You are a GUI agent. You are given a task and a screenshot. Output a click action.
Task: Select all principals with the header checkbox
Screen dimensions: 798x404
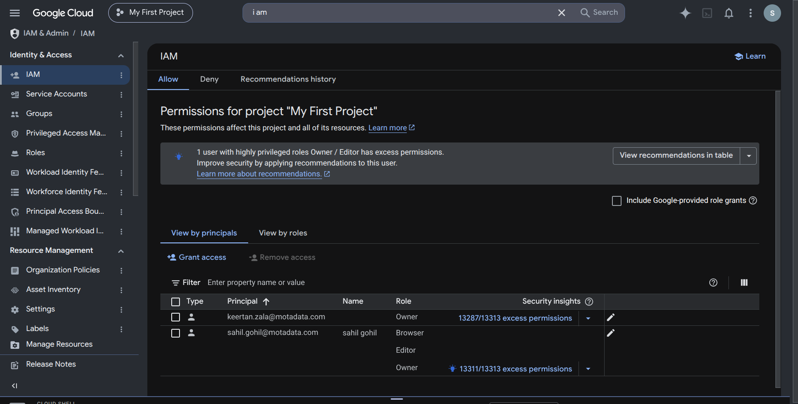pos(176,301)
